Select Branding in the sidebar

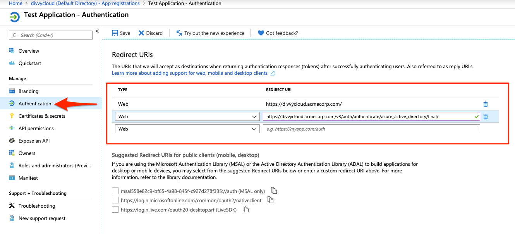(28, 91)
